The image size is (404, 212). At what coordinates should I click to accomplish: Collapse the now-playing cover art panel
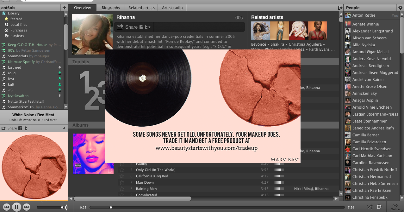point(64,128)
